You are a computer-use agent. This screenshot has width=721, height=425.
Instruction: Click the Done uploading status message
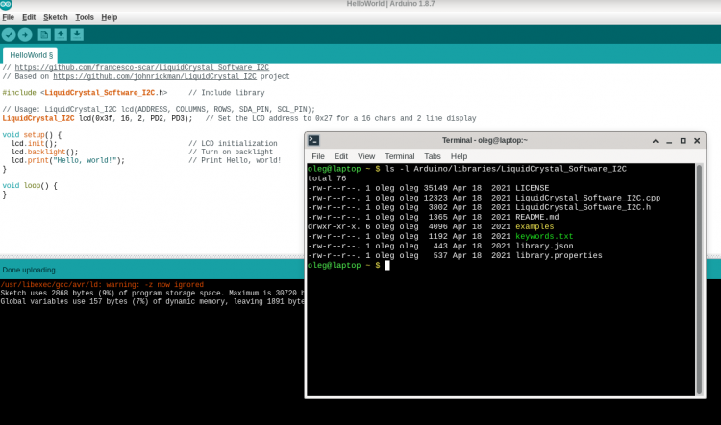(30, 270)
